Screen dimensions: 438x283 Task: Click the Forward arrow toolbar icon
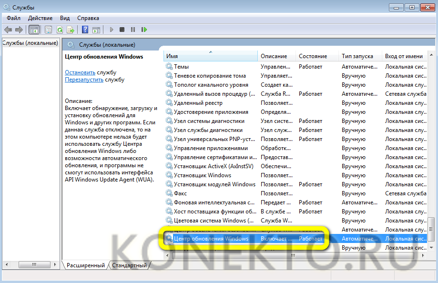coord(19,30)
